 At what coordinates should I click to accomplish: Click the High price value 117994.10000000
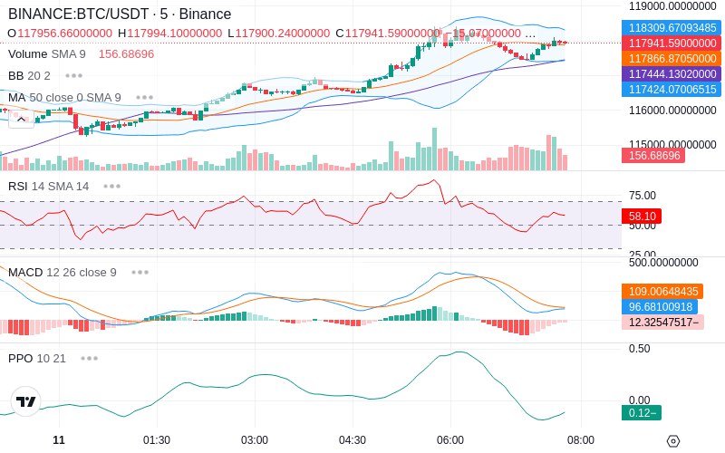[175, 34]
